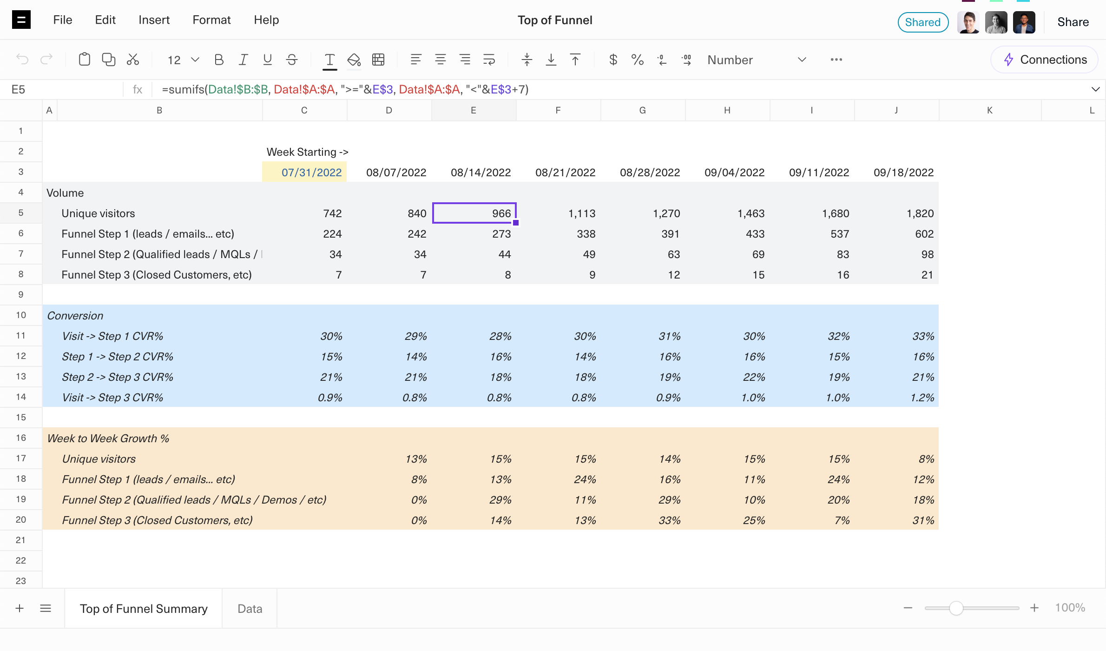
Task: Apply percent number format
Action: point(637,60)
